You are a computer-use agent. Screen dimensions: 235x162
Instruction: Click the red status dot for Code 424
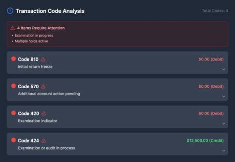[13, 140]
